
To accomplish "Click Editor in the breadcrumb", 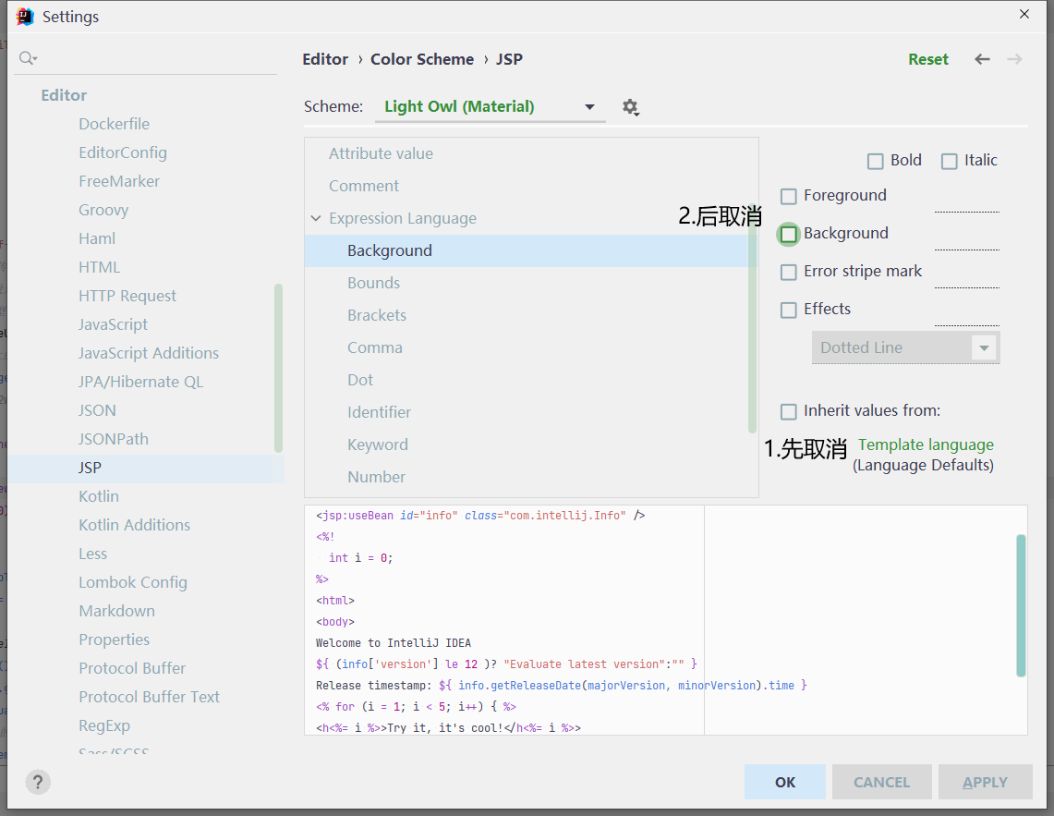I will (x=325, y=59).
